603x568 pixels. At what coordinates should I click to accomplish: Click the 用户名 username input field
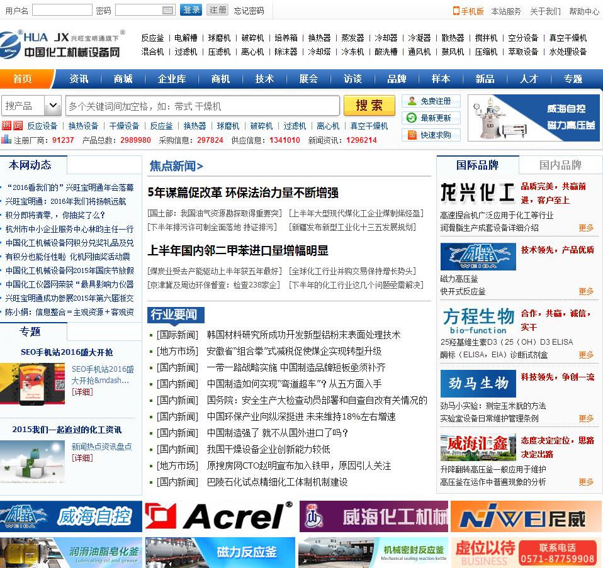pyautogui.click(x=62, y=10)
